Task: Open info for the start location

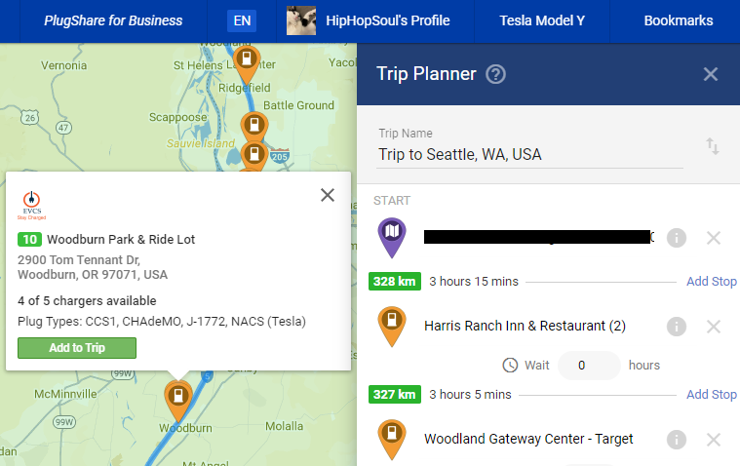Action: (677, 238)
